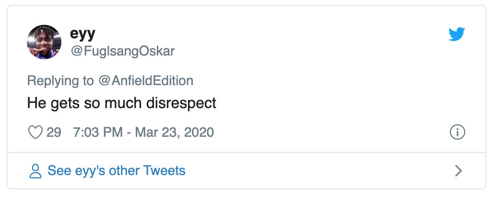Image resolution: width=494 pixels, height=197 pixels.
Task: Open the display name eyy
Action: tap(82, 33)
